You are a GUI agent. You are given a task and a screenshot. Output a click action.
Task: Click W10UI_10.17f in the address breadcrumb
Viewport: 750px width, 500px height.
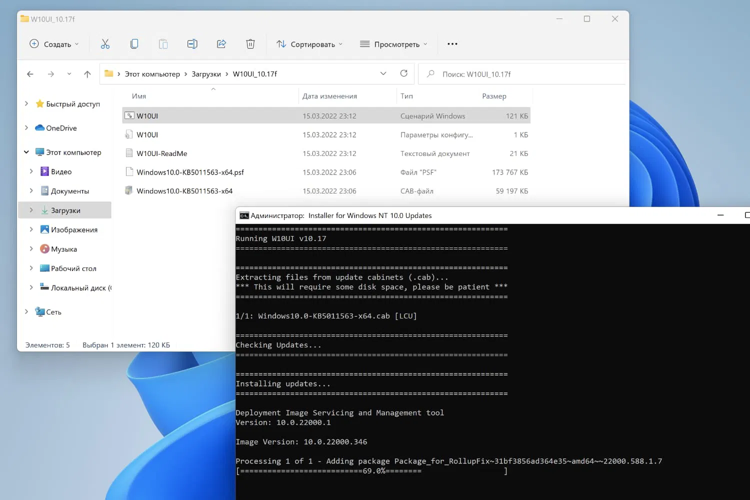[x=255, y=74]
